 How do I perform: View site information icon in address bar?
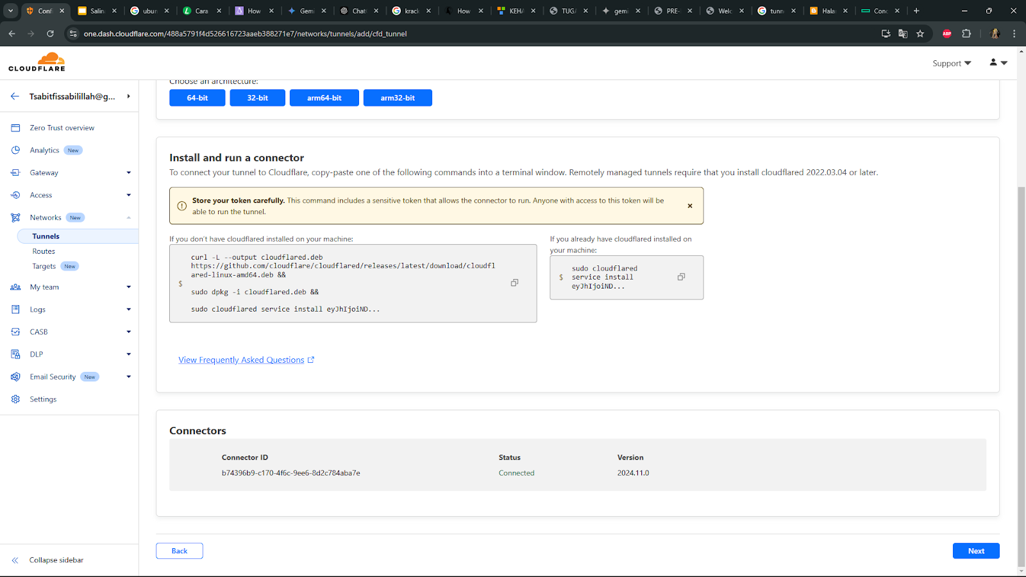72,34
